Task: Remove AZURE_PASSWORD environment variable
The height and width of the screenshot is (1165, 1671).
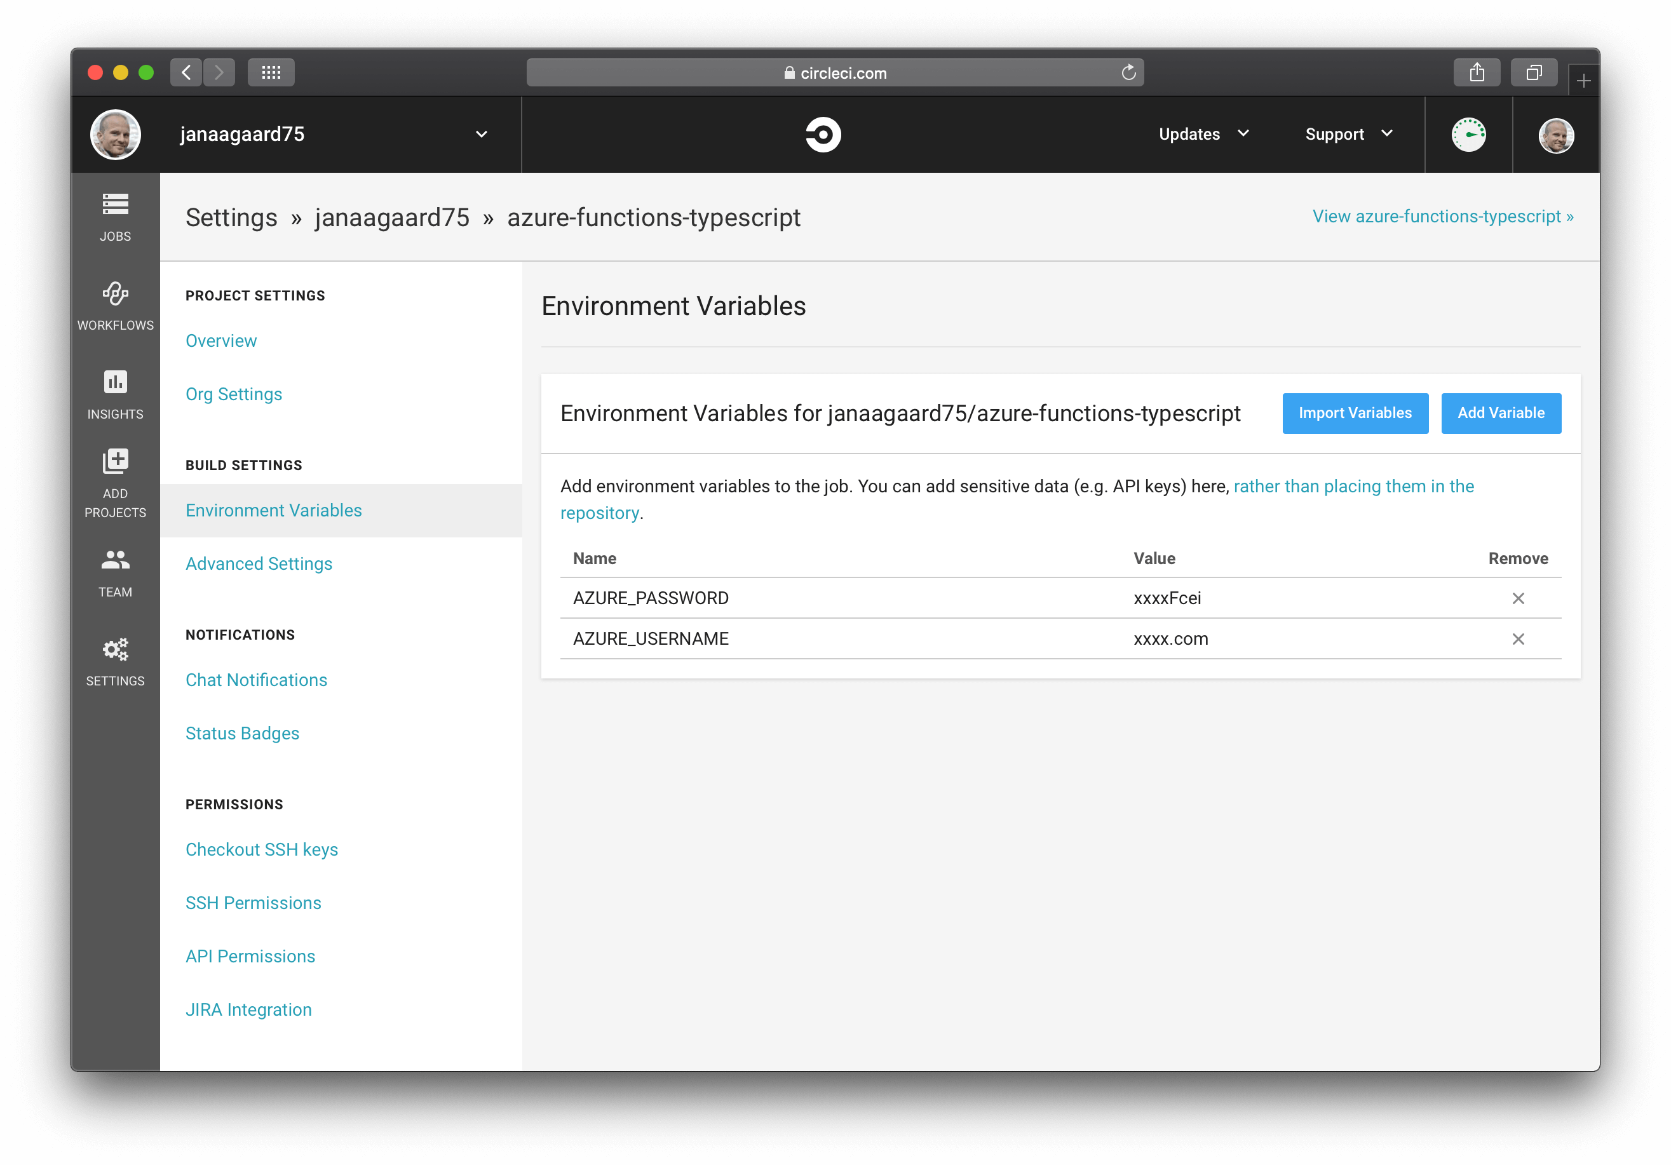Action: (x=1519, y=598)
